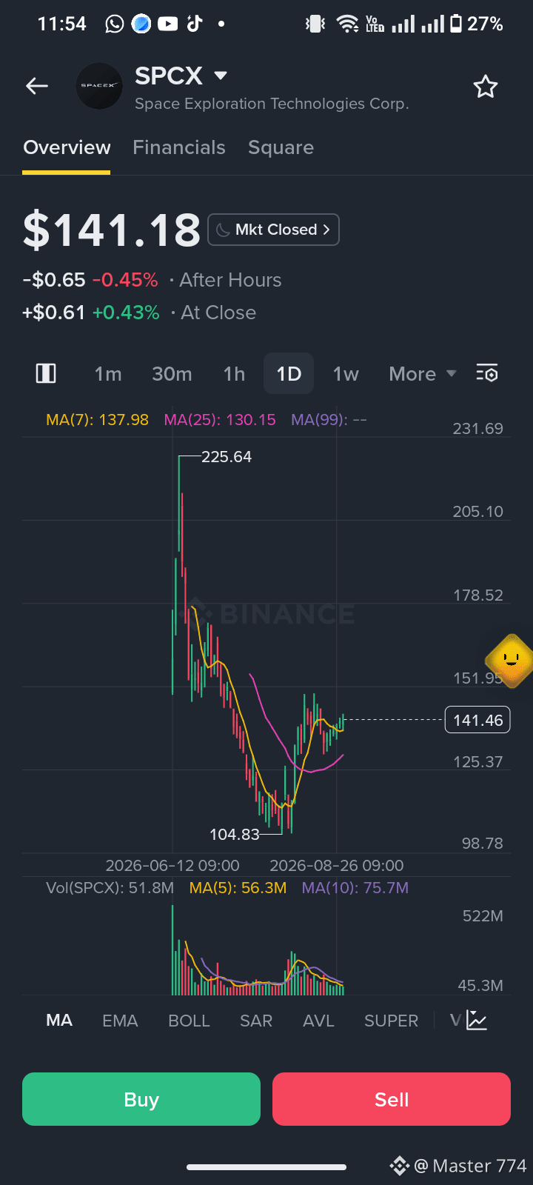Enable the SUPER indicator
Image resolution: width=533 pixels, height=1185 pixels.
point(391,1021)
